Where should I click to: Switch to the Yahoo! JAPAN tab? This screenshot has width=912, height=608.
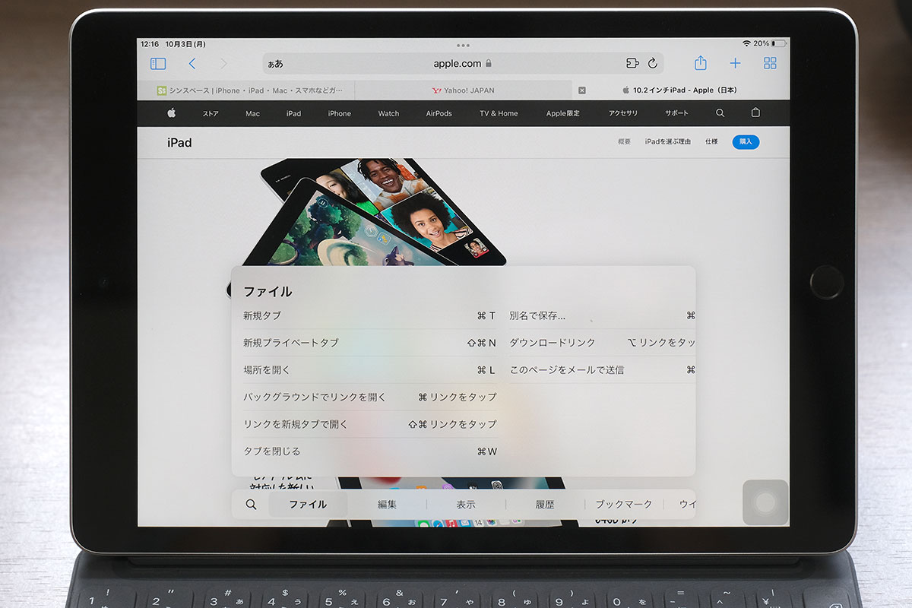463,90
